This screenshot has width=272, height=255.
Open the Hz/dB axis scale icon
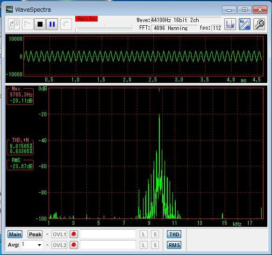point(244,24)
